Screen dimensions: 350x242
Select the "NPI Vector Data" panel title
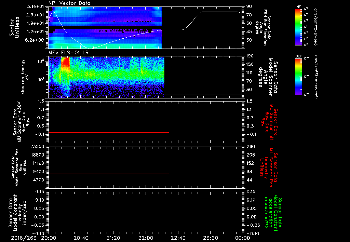click(69, 3)
